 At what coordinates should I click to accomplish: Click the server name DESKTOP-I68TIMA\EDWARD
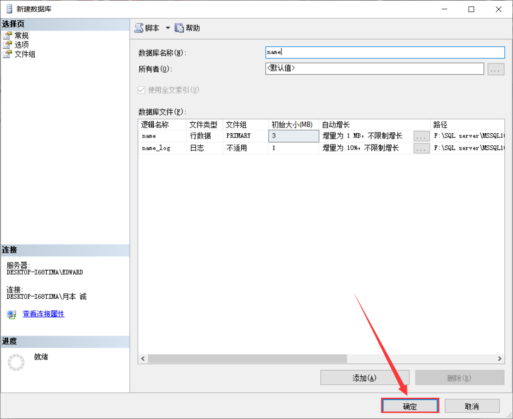(45, 272)
